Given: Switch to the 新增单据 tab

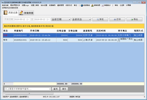Looking at the screenshot, I should tap(26, 13).
